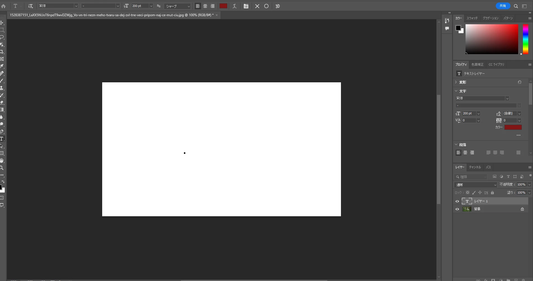Image resolution: width=533 pixels, height=281 pixels.
Task: Switch to the スウォッチ tab
Action: pyautogui.click(x=472, y=18)
